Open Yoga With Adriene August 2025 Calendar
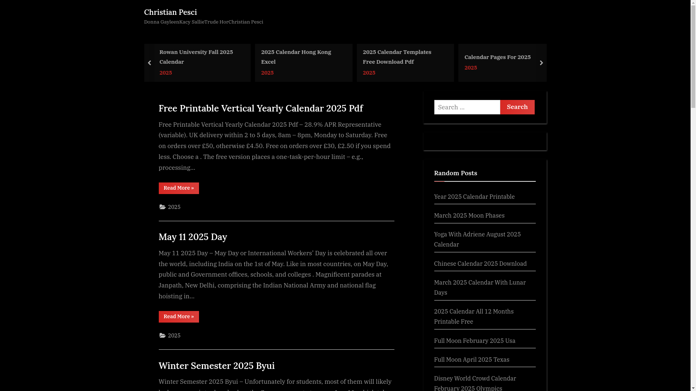Viewport: 696px width, 391px height. click(477, 239)
